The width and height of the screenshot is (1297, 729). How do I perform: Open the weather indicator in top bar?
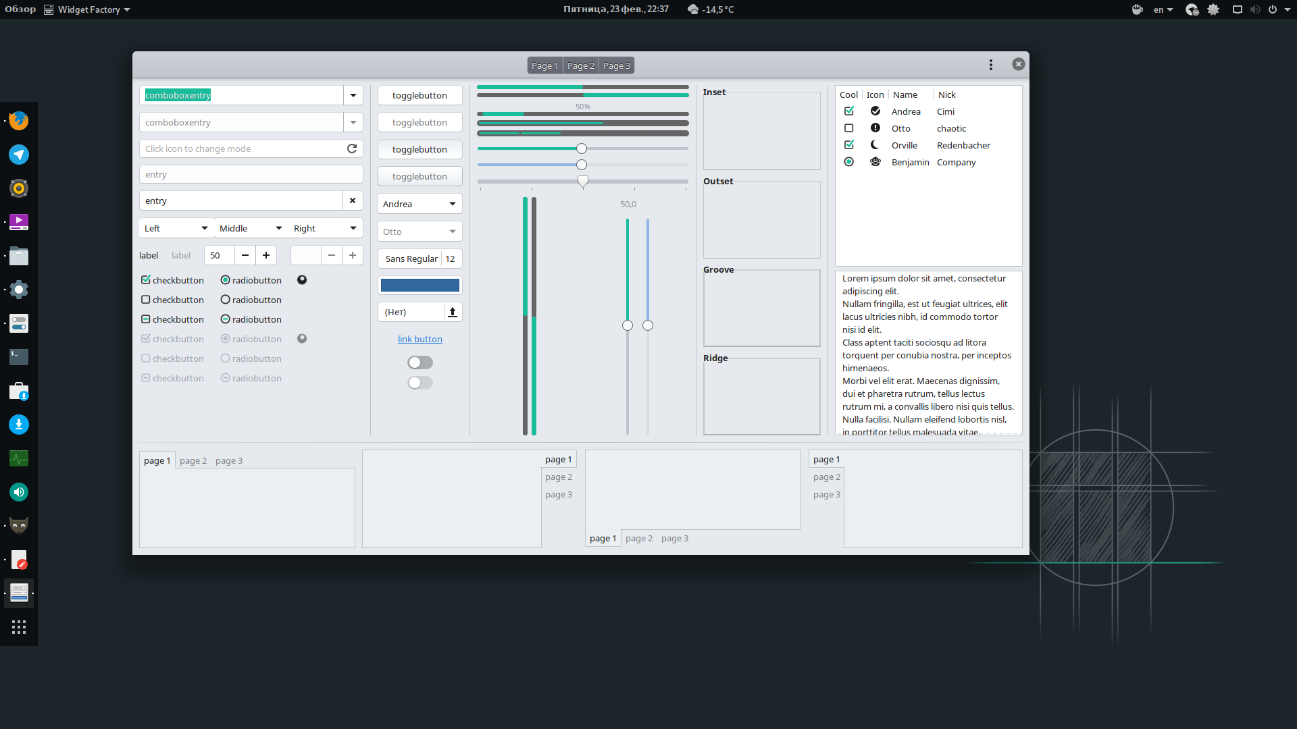point(711,9)
